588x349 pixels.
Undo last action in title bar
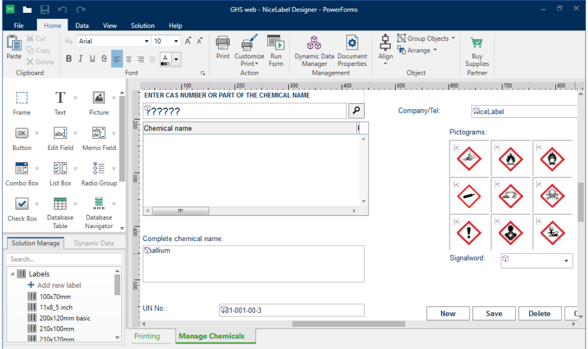coord(62,9)
